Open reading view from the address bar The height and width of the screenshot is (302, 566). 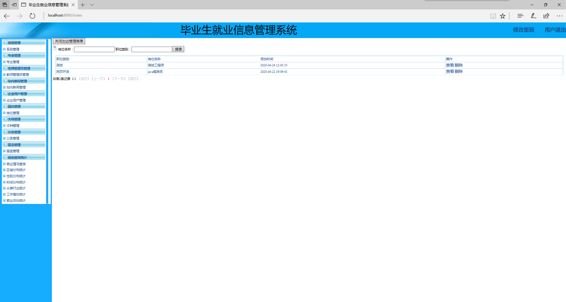click(x=493, y=16)
